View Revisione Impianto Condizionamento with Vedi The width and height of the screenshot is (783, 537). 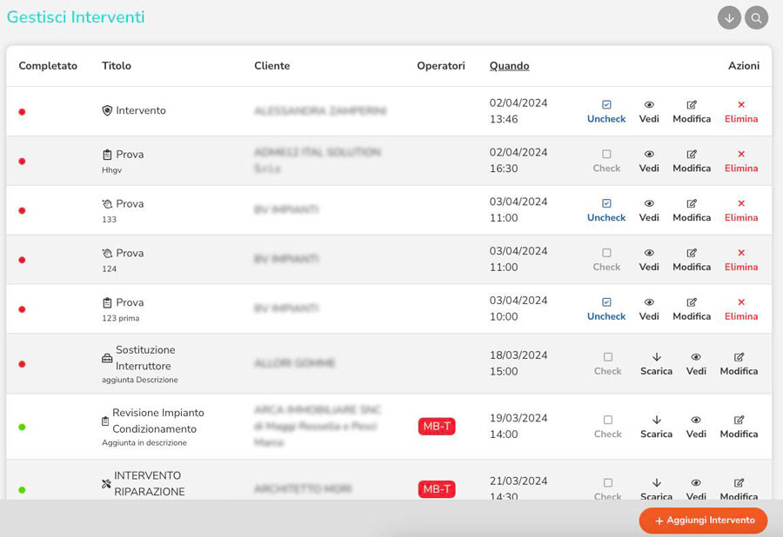click(696, 427)
